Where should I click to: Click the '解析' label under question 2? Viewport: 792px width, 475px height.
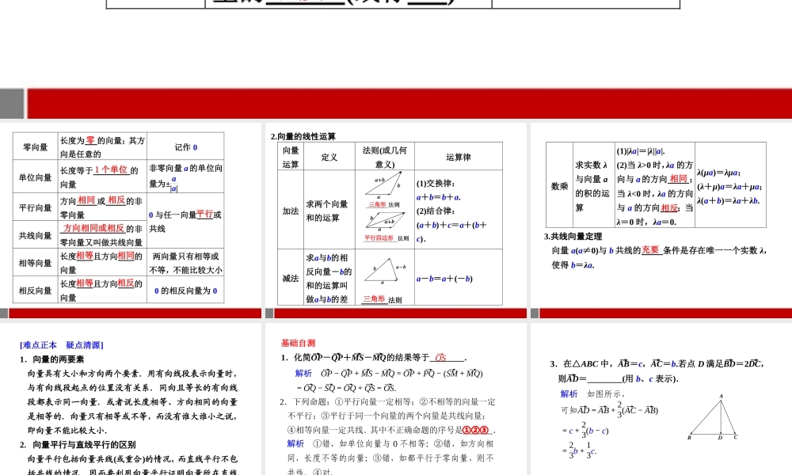(x=295, y=443)
